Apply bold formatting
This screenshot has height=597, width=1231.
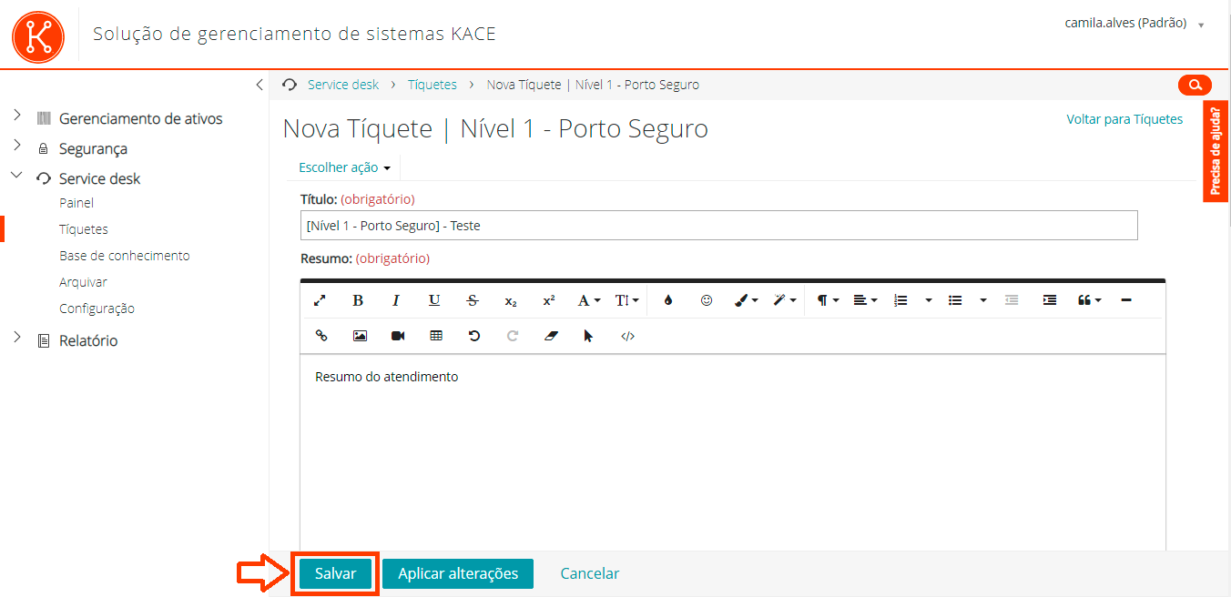click(x=358, y=300)
